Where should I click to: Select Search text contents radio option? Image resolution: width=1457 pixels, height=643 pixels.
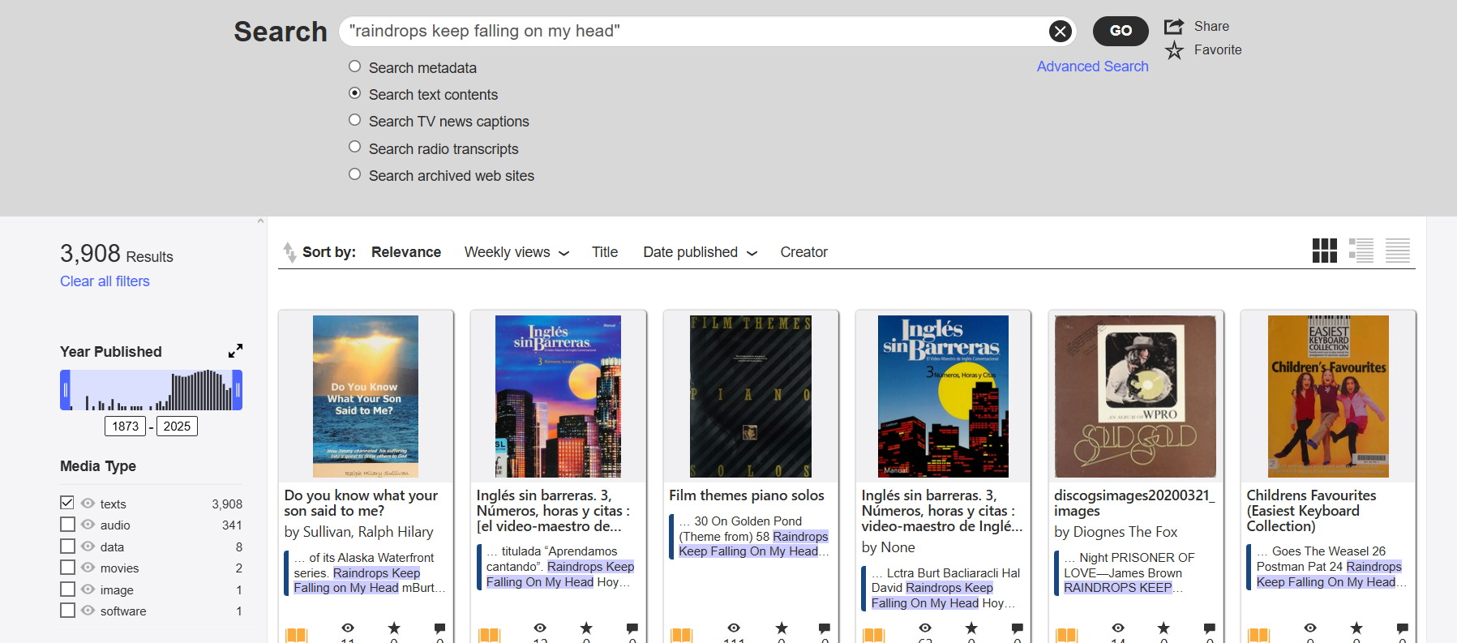[354, 93]
